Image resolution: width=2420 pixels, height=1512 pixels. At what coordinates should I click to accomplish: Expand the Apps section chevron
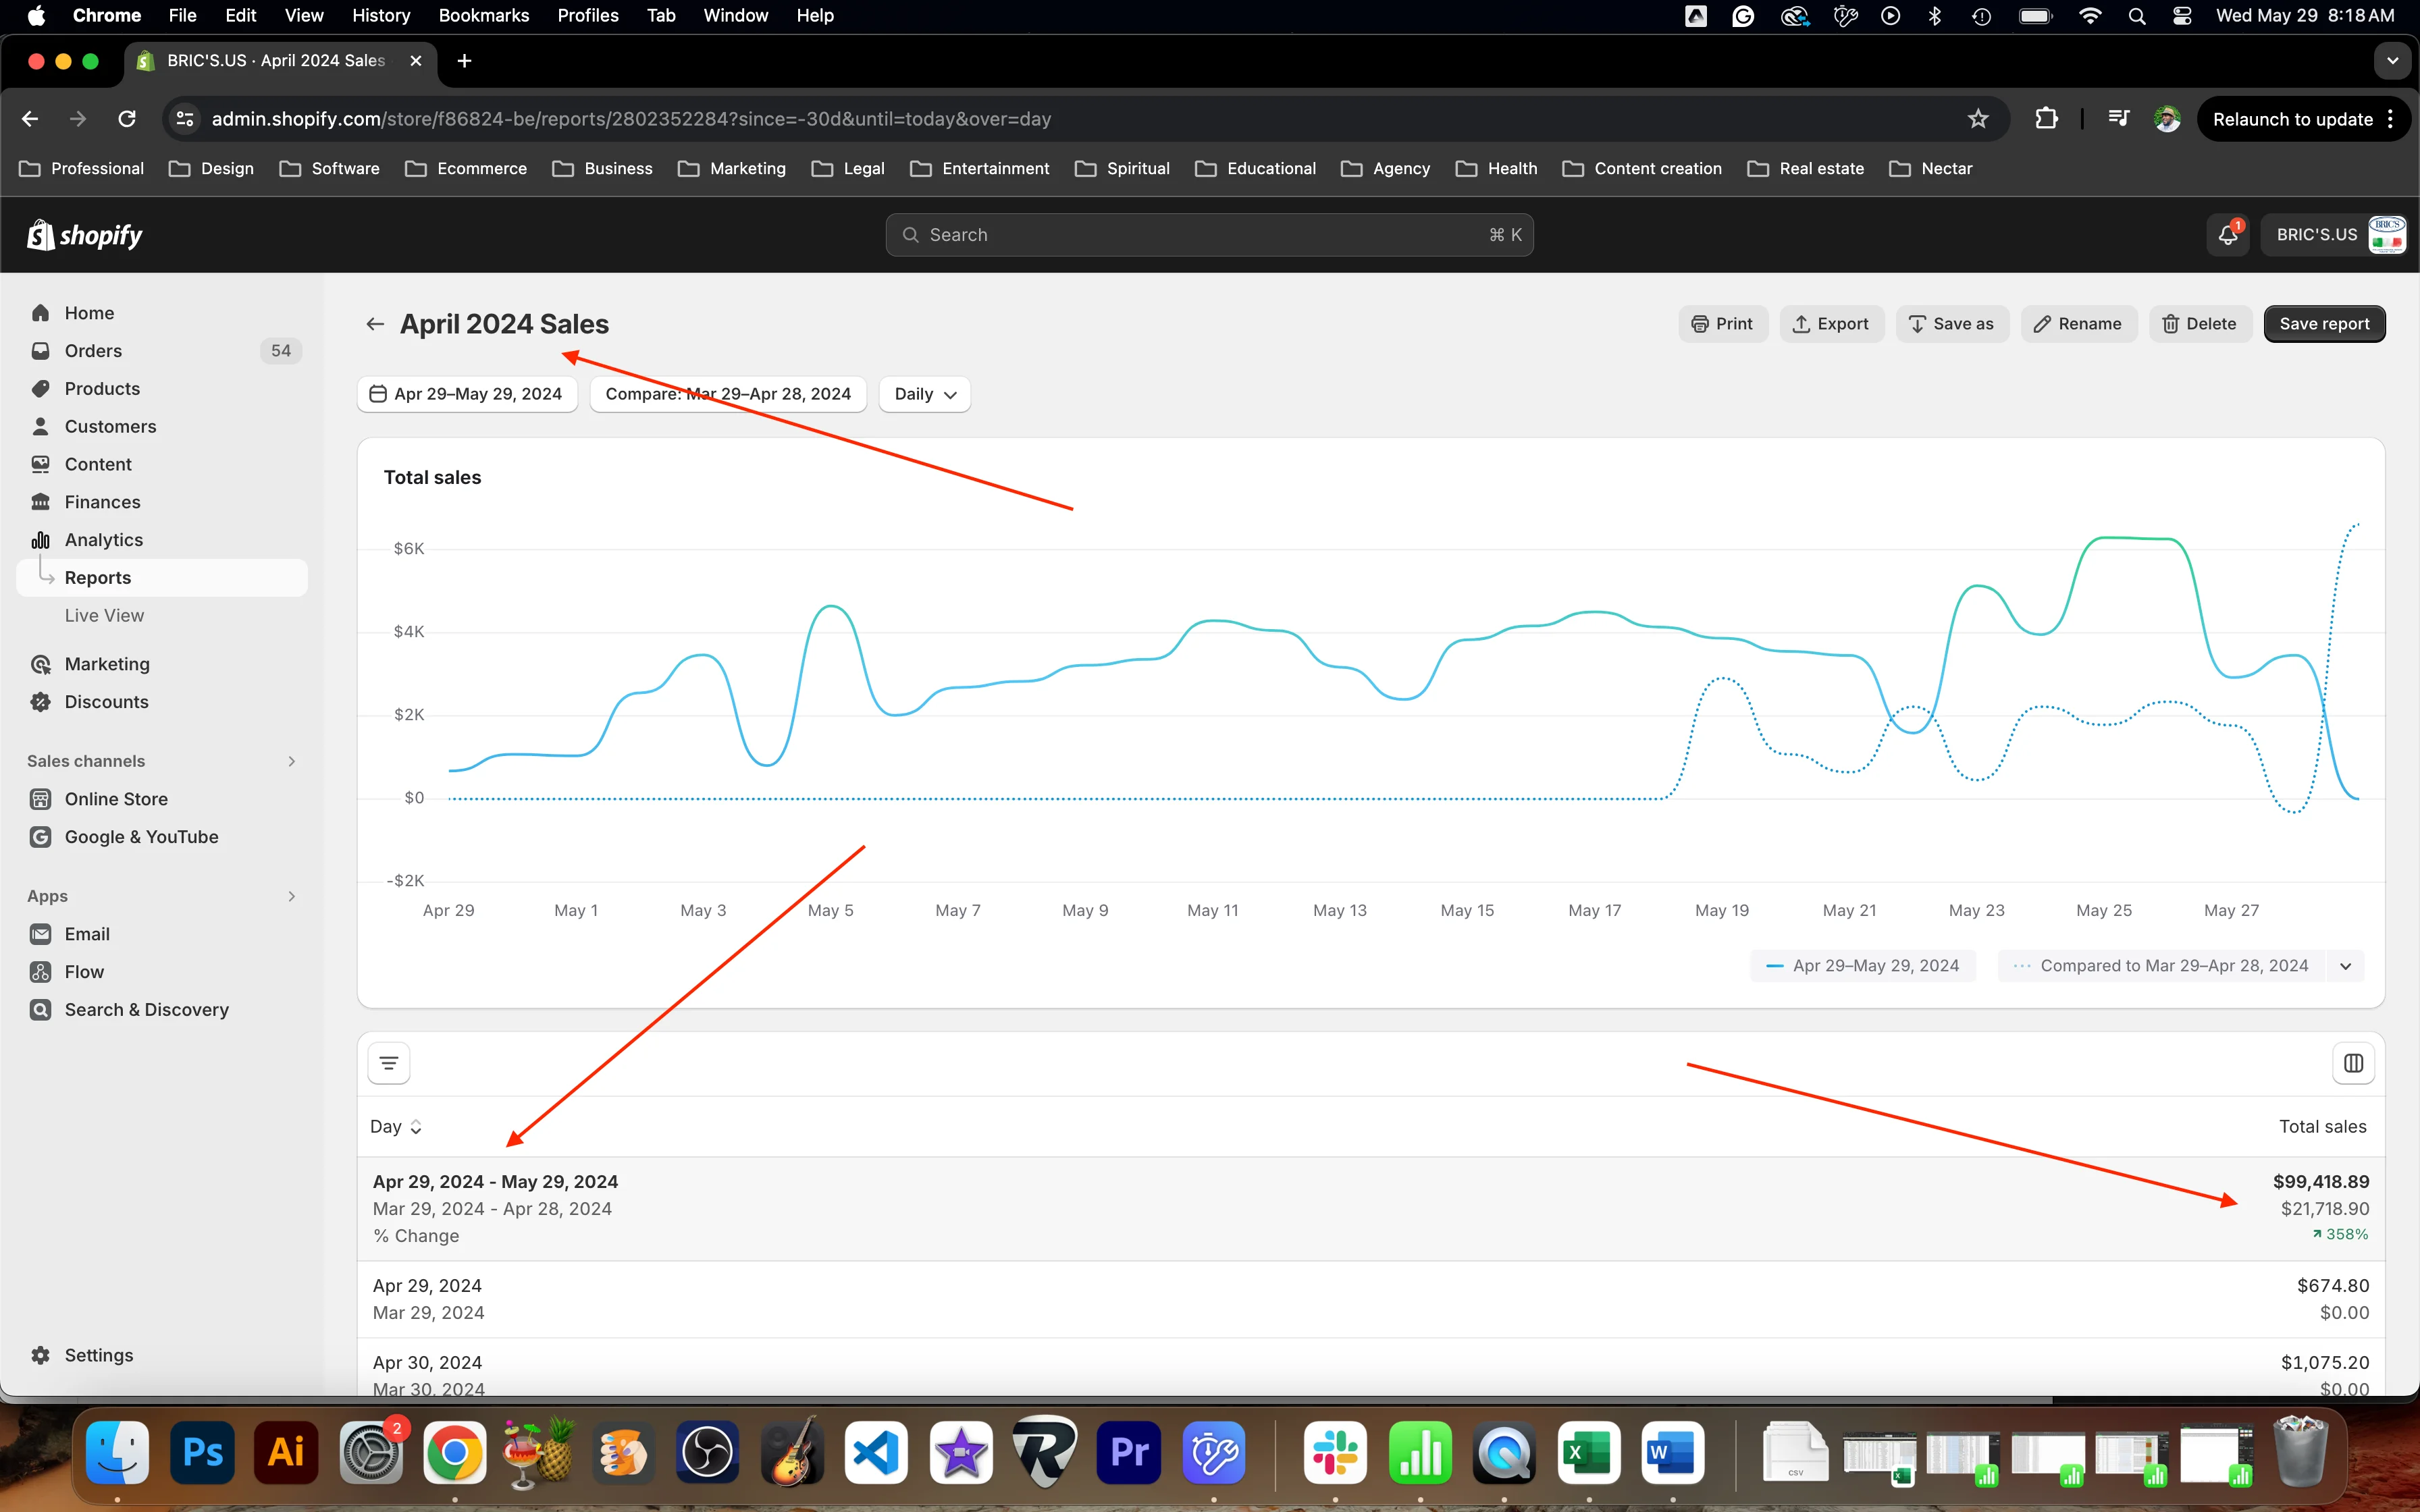click(291, 896)
